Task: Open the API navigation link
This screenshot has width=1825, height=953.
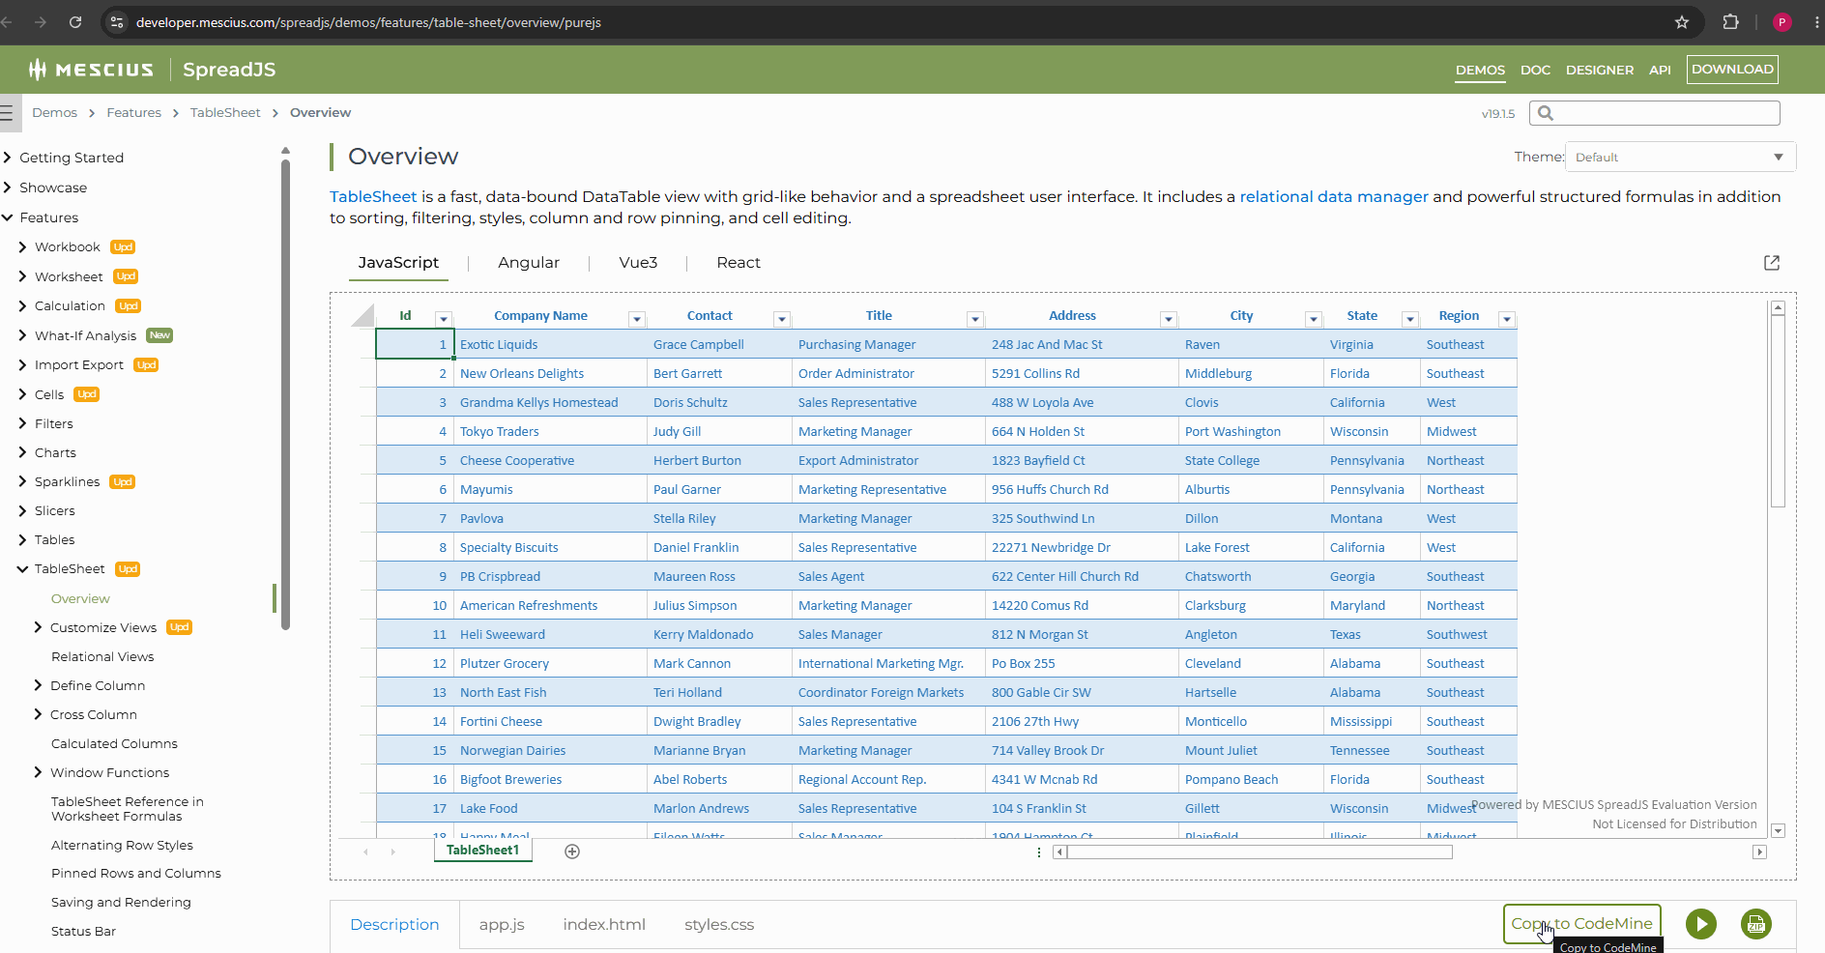Action: (1660, 71)
